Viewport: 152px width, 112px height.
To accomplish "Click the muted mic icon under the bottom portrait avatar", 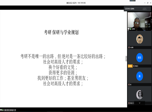I will [x=129, y=103].
